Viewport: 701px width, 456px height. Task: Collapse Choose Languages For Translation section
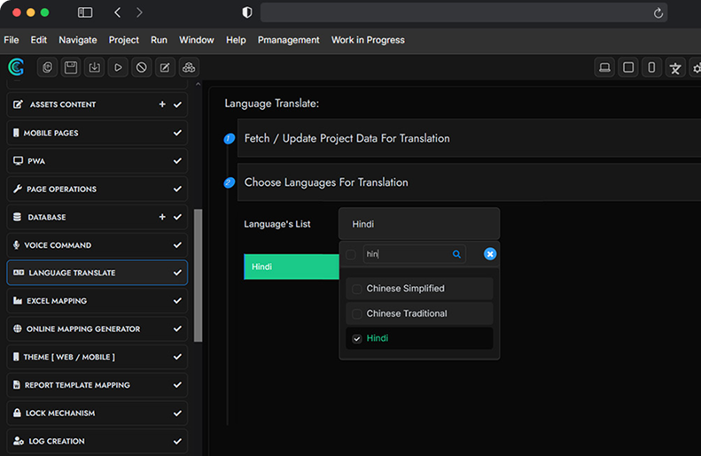[x=326, y=182]
